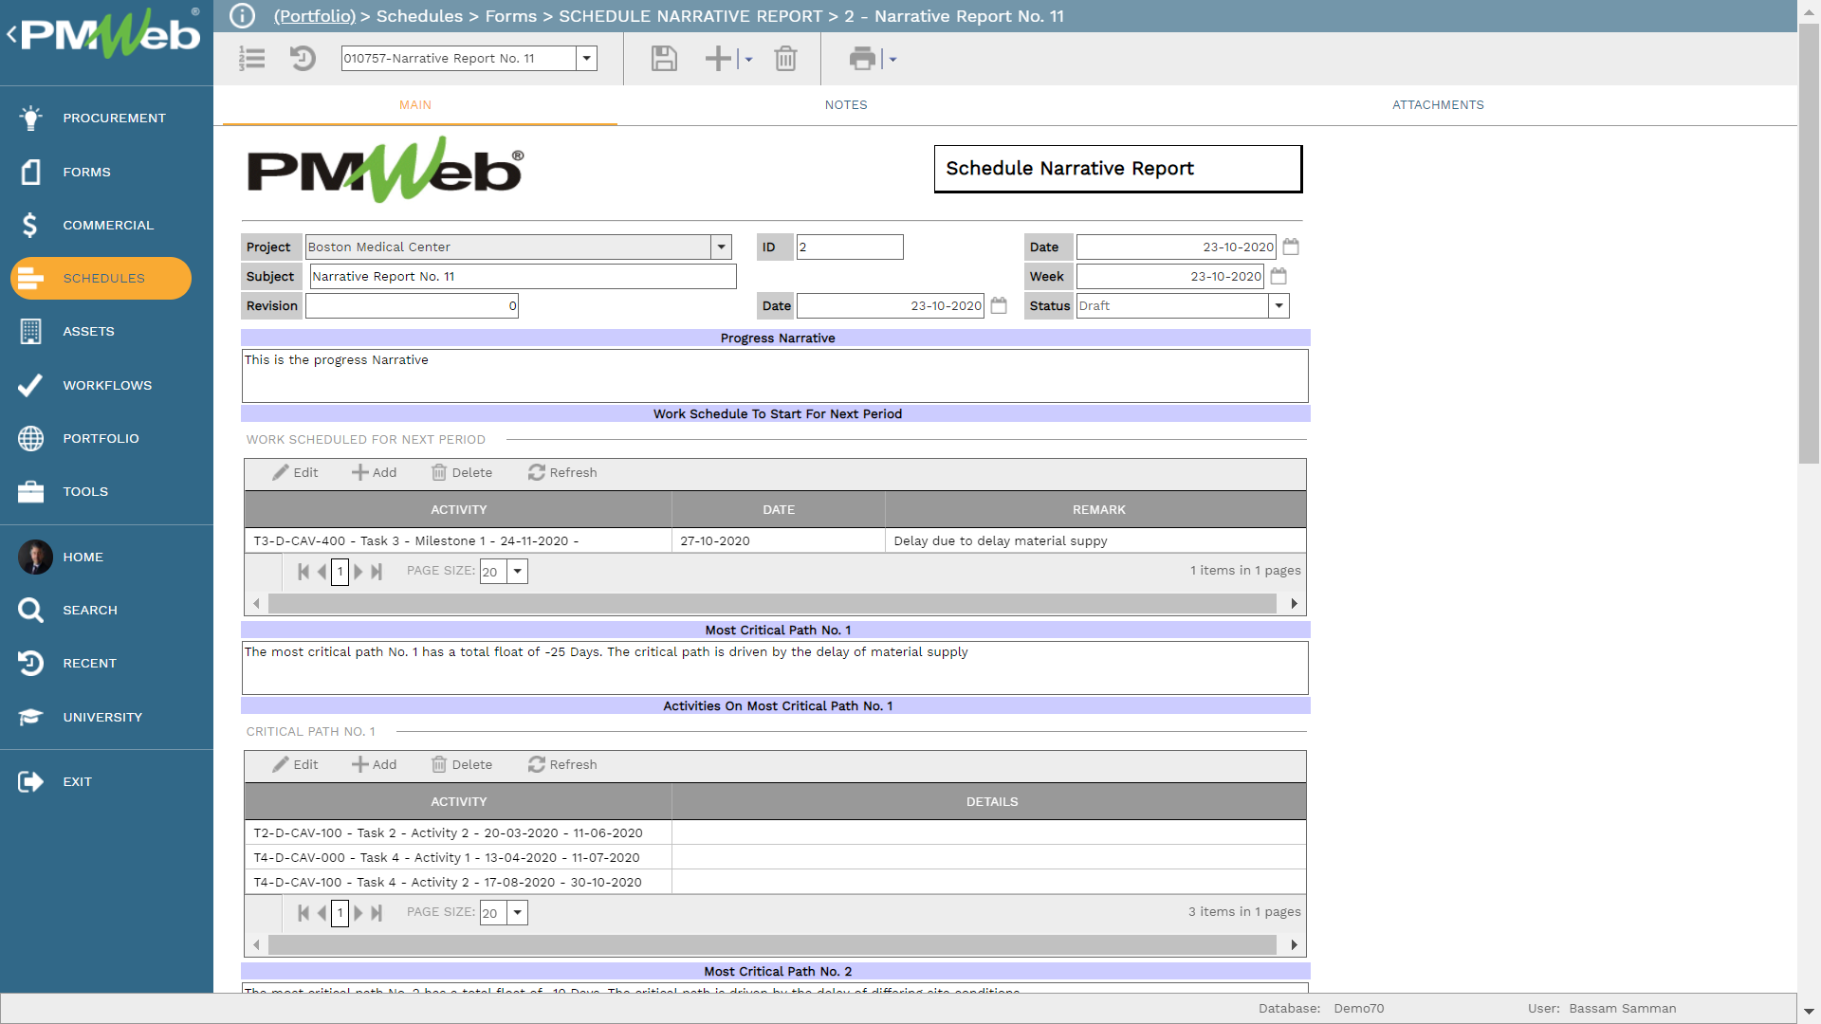Click Edit in Work Scheduled For Next Period grid
Image resolution: width=1821 pixels, height=1024 pixels.
pyautogui.click(x=295, y=472)
